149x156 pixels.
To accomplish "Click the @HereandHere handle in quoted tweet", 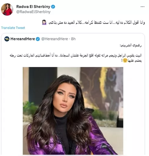I will click(x=55, y=39).
